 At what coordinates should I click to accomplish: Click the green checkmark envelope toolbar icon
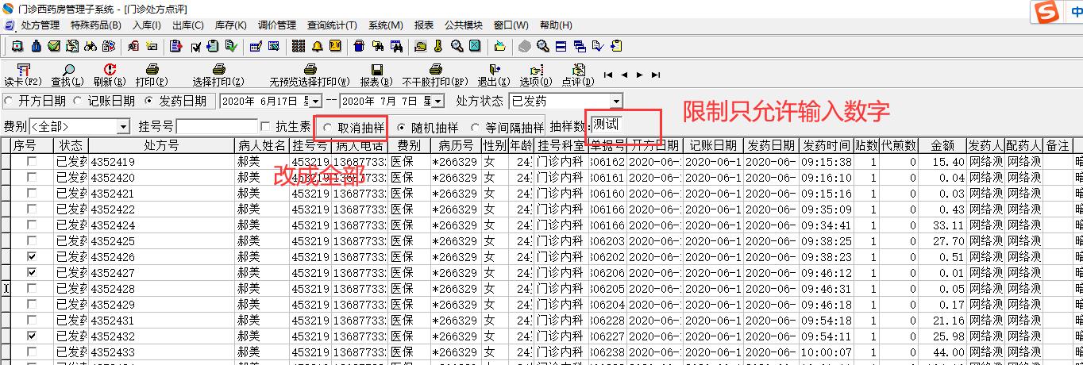[x=54, y=46]
